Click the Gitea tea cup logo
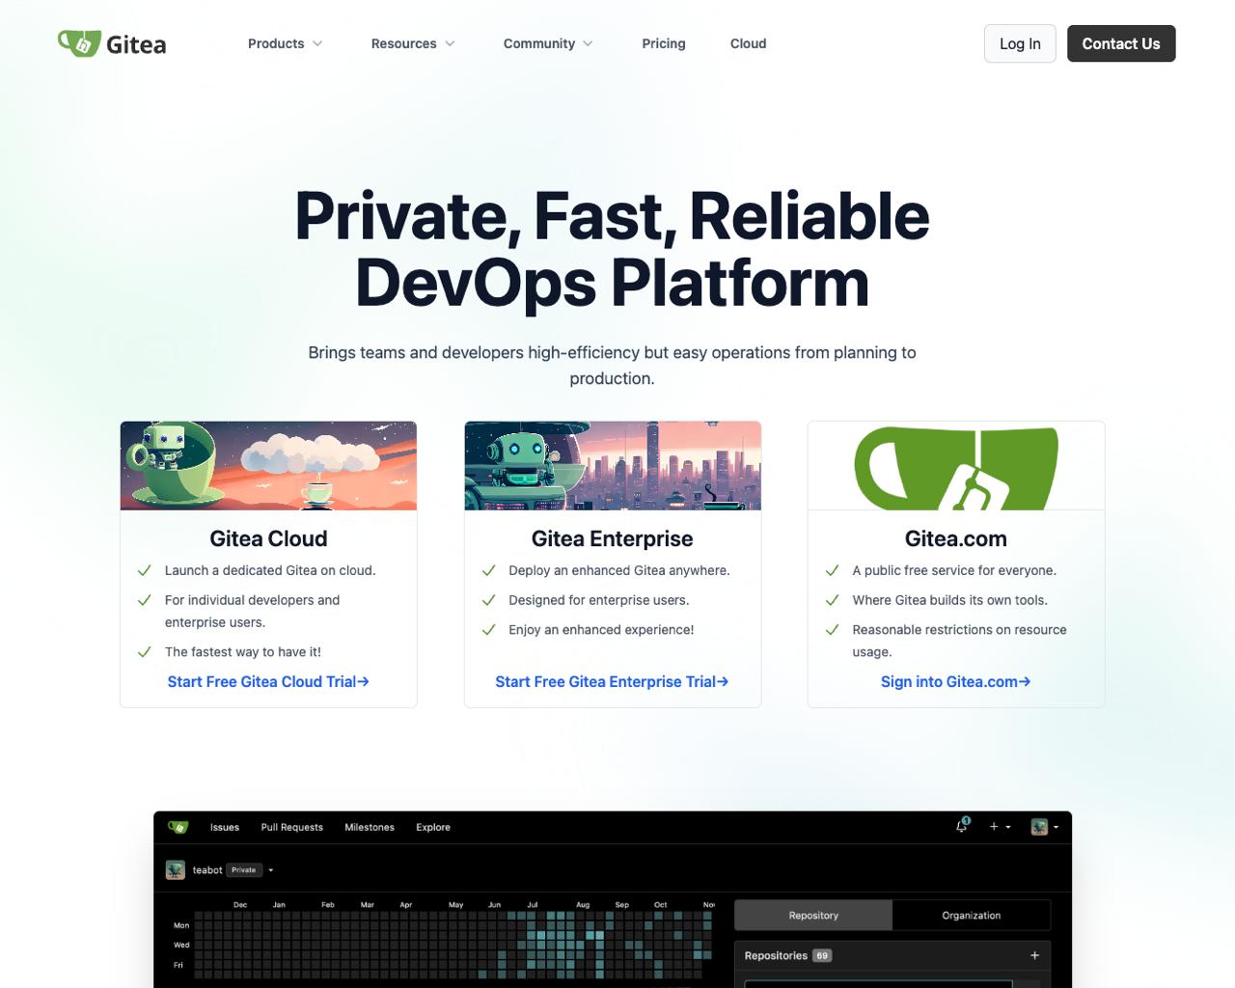This screenshot has width=1235, height=988. click(112, 43)
